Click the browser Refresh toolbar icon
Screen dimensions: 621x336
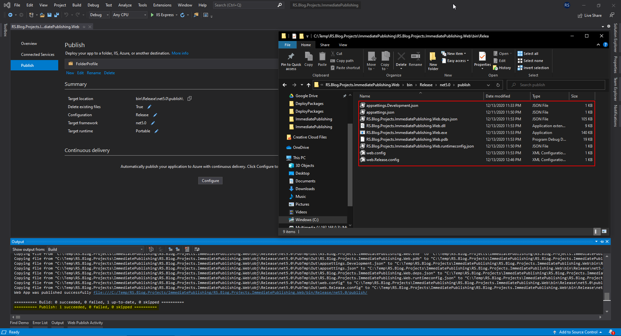(182, 15)
